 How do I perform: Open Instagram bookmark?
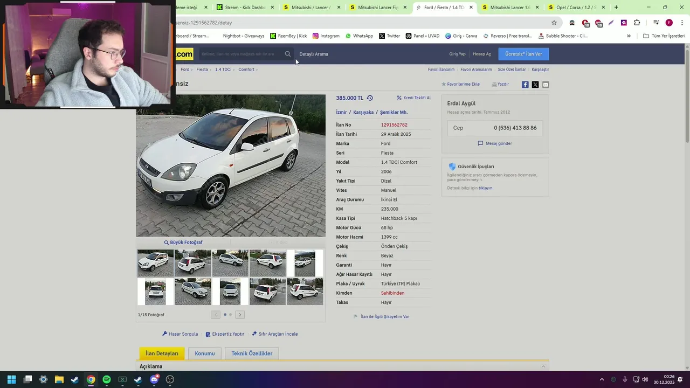click(x=326, y=36)
